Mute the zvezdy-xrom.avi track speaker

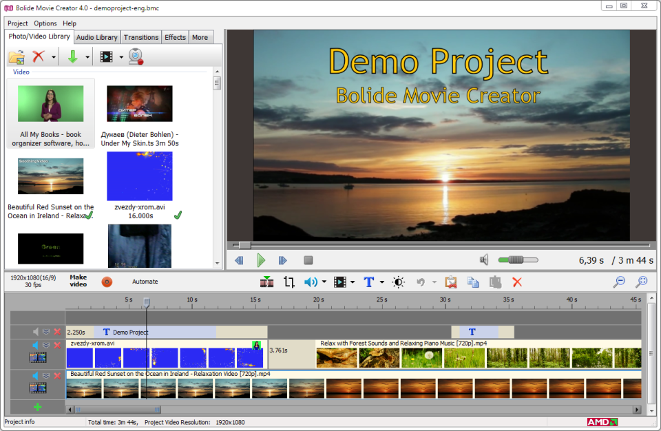[x=35, y=346]
